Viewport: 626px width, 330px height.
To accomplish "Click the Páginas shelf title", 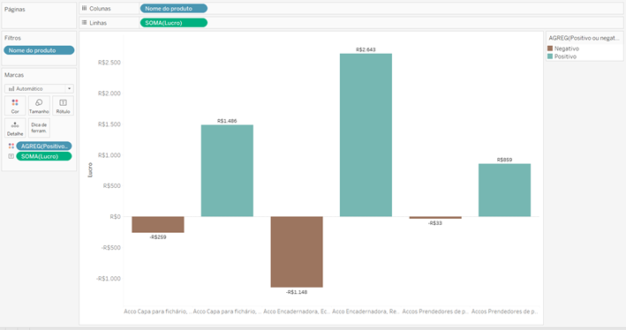I will [15, 9].
